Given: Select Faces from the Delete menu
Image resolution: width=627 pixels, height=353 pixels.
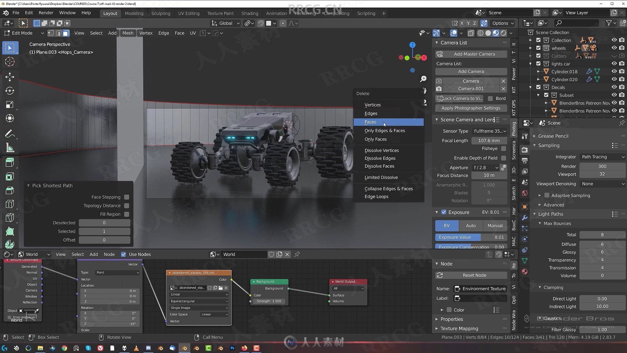Looking at the screenshot, I should coord(370,122).
